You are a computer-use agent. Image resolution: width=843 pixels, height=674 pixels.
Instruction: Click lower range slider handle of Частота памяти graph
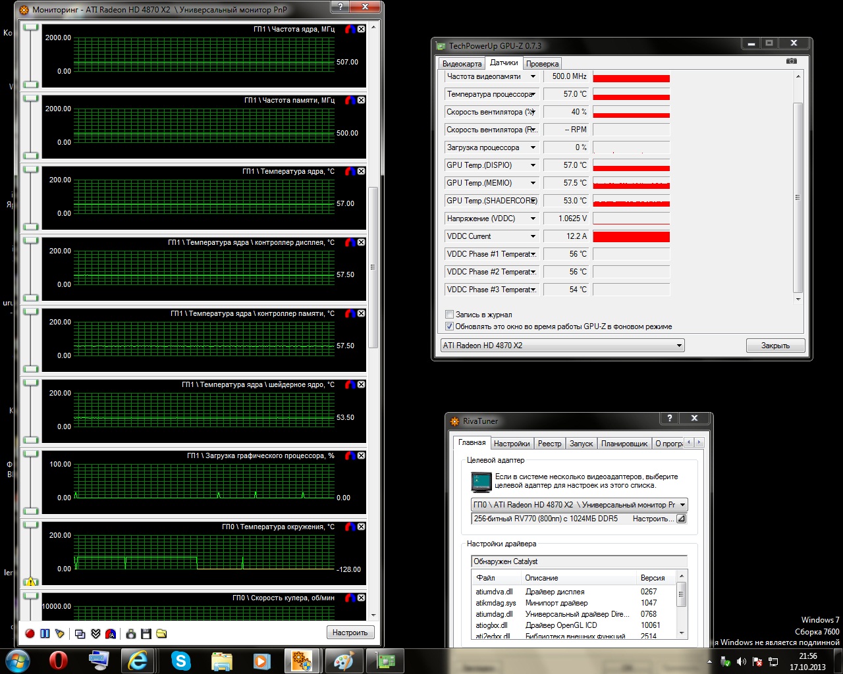[x=30, y=155]
